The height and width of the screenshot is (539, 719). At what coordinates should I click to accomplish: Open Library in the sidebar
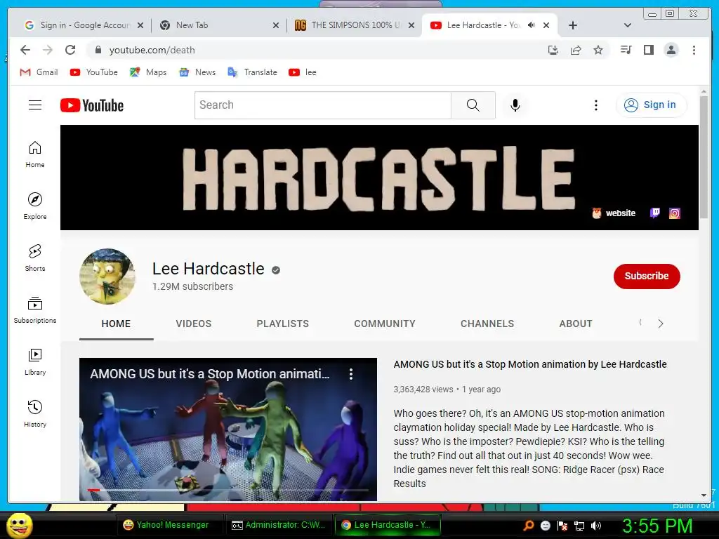click(35, 362)
